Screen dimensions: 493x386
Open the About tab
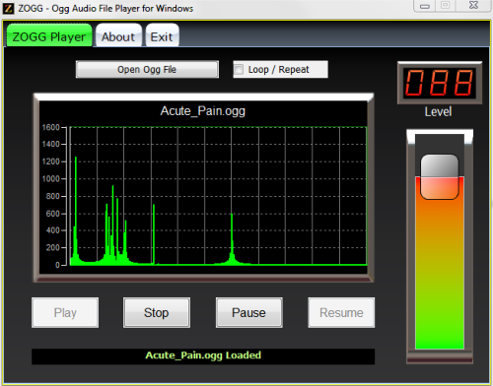tap(118, 35)
